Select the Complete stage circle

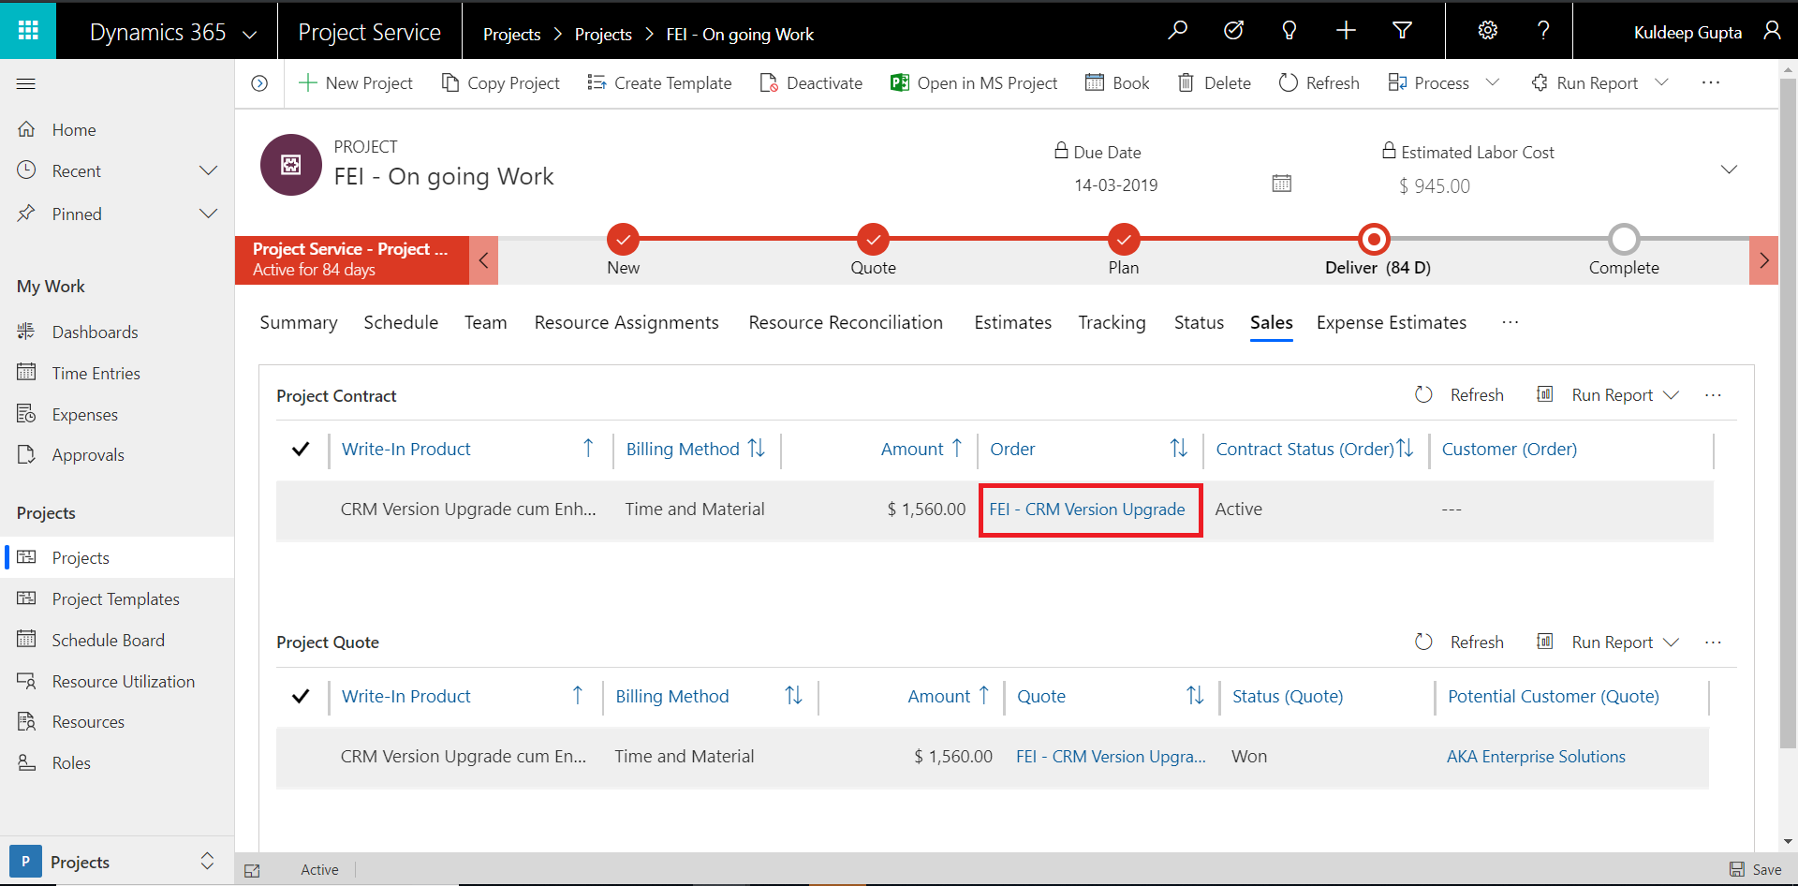click(1624, 240)
